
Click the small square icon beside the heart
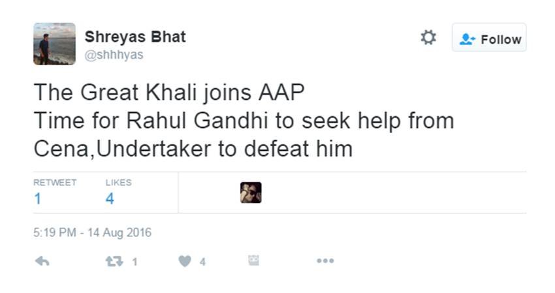(254, 260)
